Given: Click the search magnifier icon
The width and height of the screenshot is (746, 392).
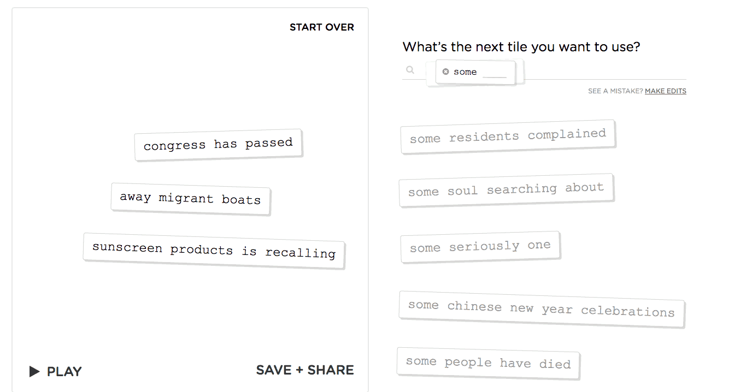Looking at the screenshot, I should 410,70.
